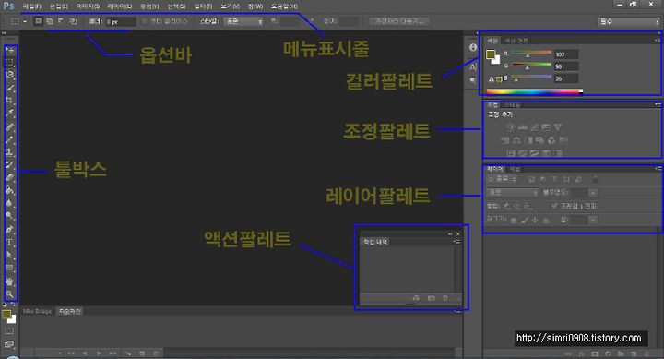Click the Refine Edge button
Image resolution: width=664 pixels, height=359 pixels.
click(x=399, y=21)
